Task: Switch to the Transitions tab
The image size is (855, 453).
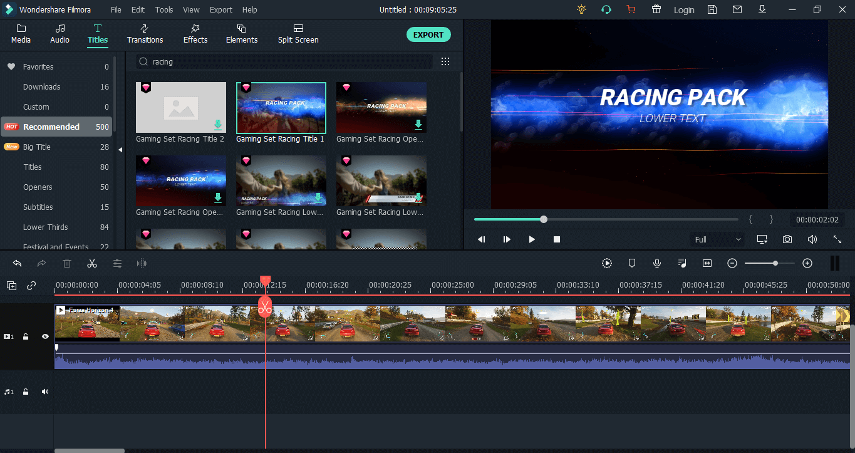Action: pyautogui.click(x=145, y=34)
